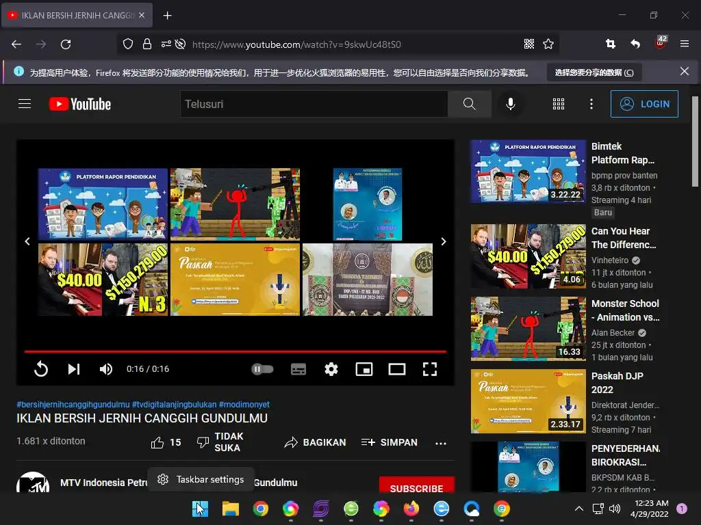This screenshot has width=701, height=525.
Task: Go back in browser history
Action: (16, 44)
